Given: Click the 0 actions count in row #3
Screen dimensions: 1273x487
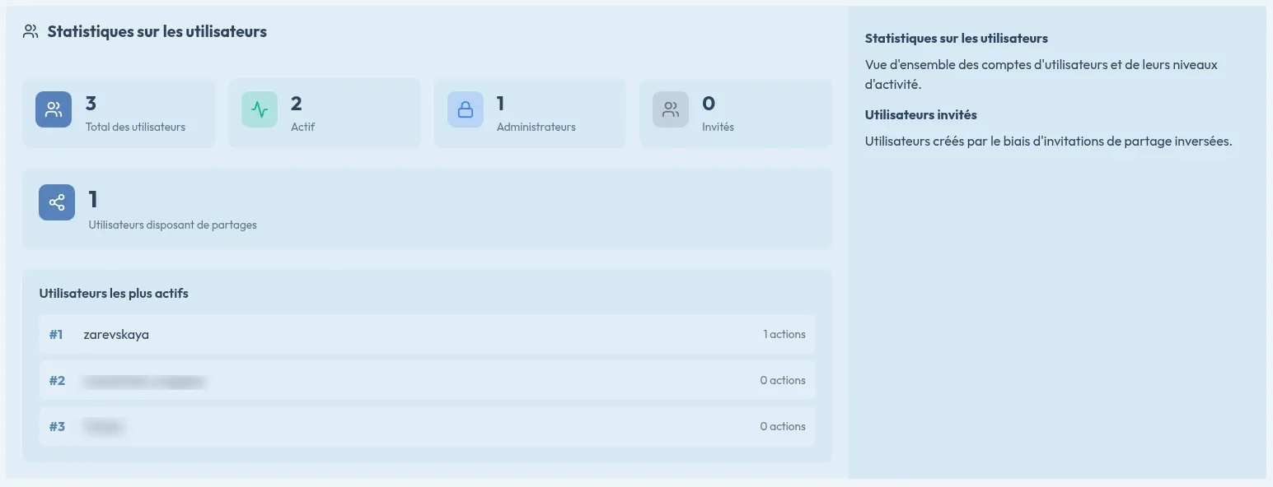Looking at the screenshot, I should 782,427.
